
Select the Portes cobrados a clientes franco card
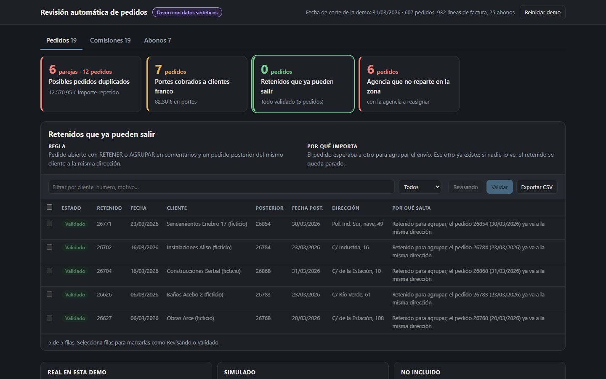(197, 84)
